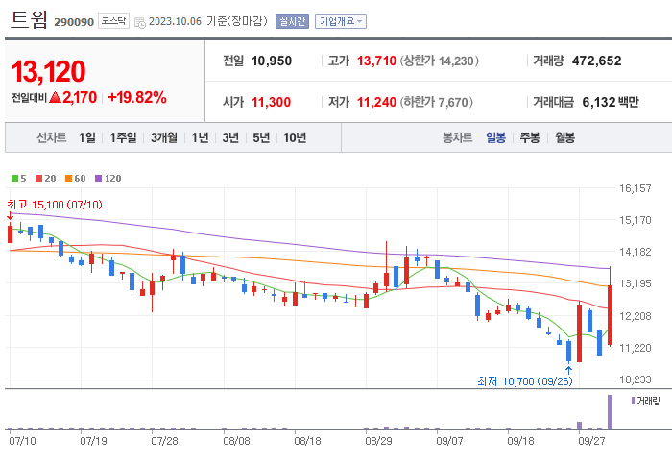Click the purple 120-day moving average legend swatch
The width and height of the screenshot is (672, 465).
(x=99, y=178)
